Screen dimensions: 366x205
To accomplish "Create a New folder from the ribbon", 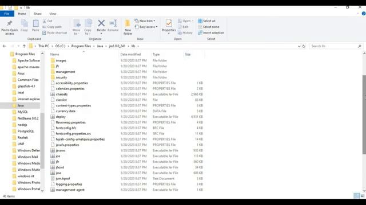I will 128,27.
